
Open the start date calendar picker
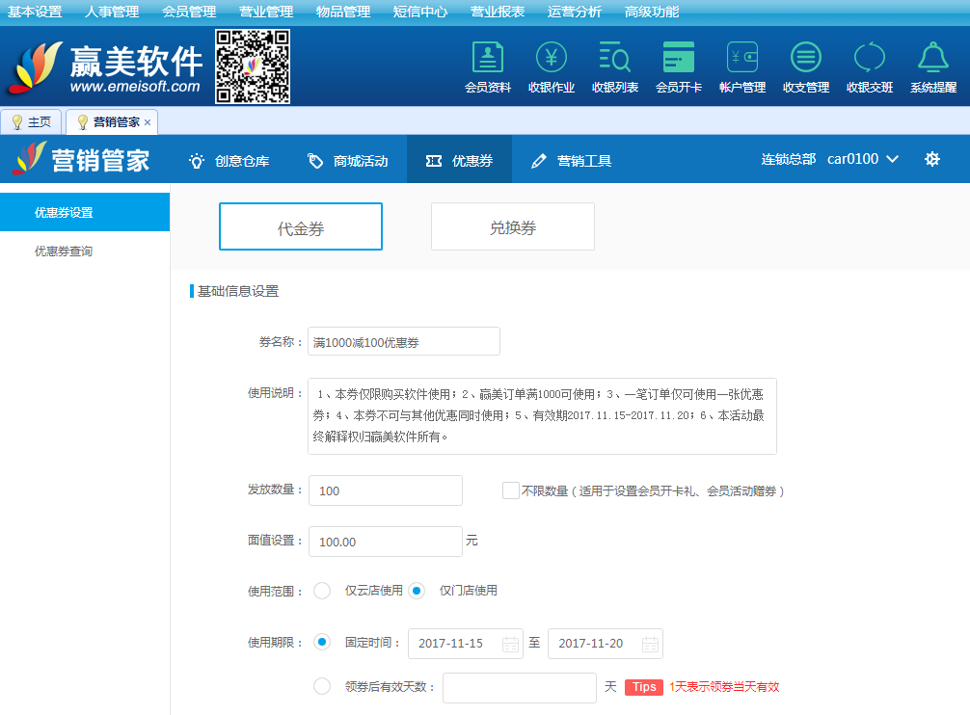point(510,644)
